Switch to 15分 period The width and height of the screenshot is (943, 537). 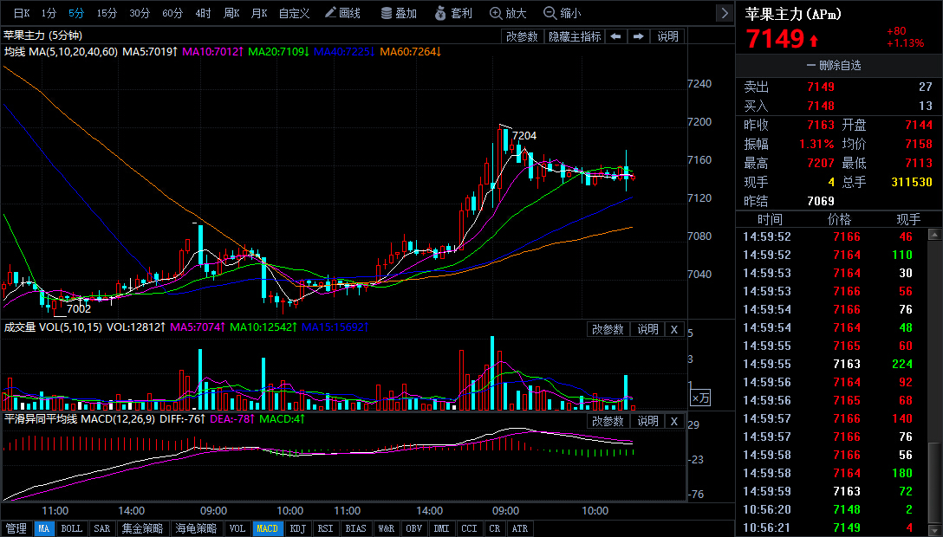pyautogui.click(x=107, y=13)
